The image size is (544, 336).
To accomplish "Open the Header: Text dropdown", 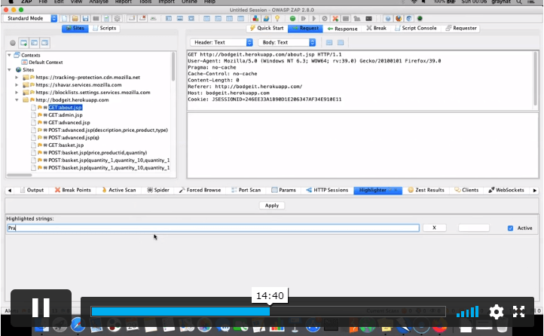I will [222, 42].
